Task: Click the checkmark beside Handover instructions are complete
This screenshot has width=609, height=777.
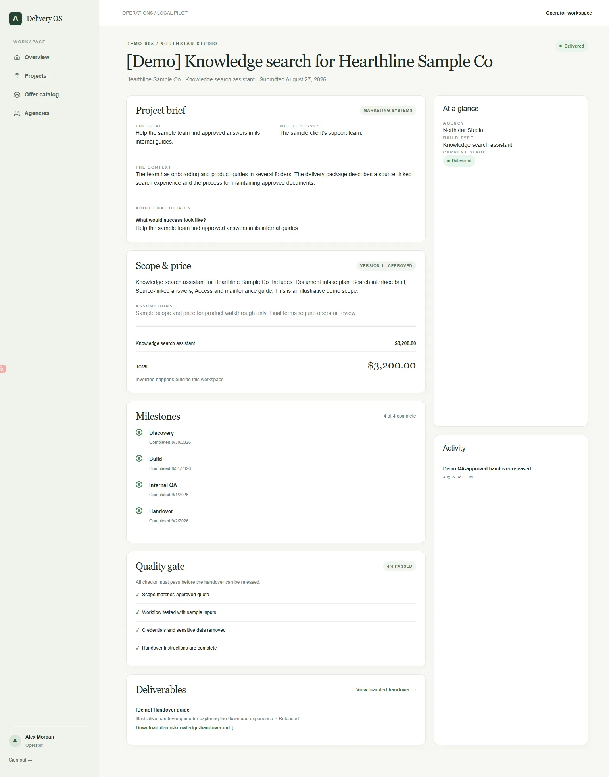Action: [x=138, y=648]
